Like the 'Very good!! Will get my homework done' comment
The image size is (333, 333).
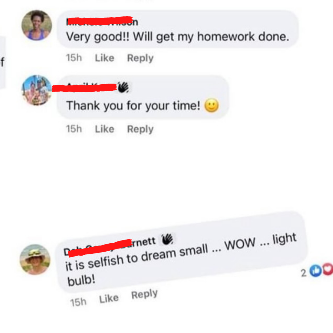(x=105, y=58)
